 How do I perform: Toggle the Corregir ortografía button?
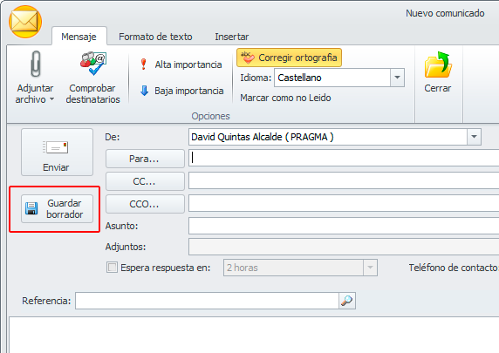coord(289,58)
